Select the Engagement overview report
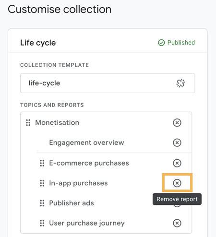Image resolution: width=216 pixels, height=237 pixels. tap(86, 142)
